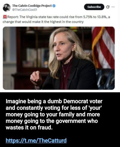Open The Calvin Coolidge Project profile avatar
This screenshot has height=147, width=120.
[7, 8]
